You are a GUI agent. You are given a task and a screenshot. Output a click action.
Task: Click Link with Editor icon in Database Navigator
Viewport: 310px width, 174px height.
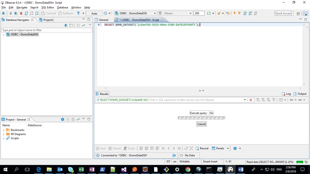point(84,26)
